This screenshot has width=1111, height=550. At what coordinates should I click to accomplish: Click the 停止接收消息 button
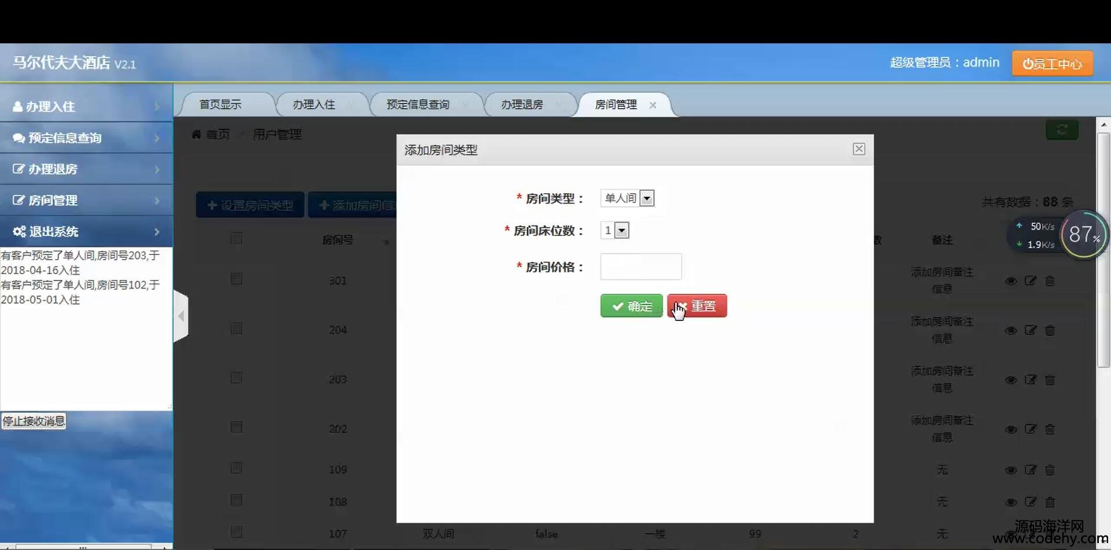[x=34, y=421]
